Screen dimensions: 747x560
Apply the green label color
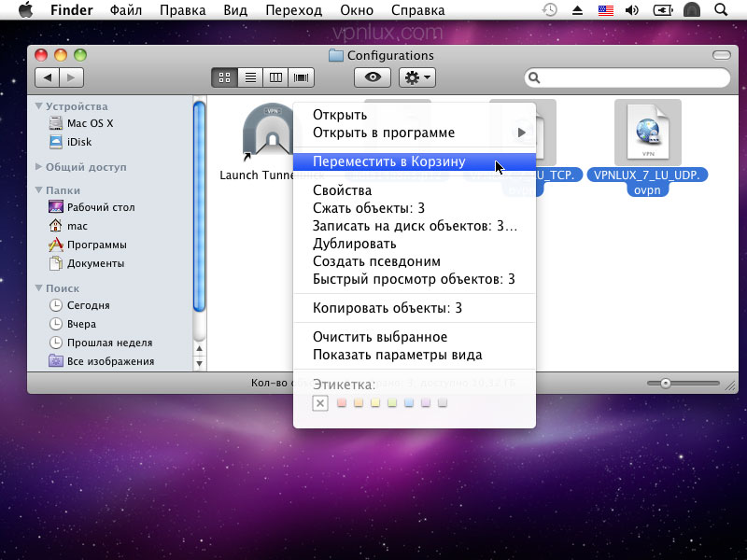pos(392,403)
